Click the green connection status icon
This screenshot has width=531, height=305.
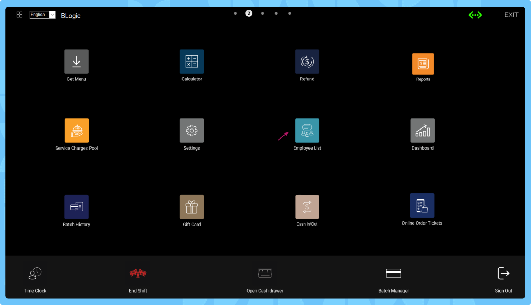(475, 15)
